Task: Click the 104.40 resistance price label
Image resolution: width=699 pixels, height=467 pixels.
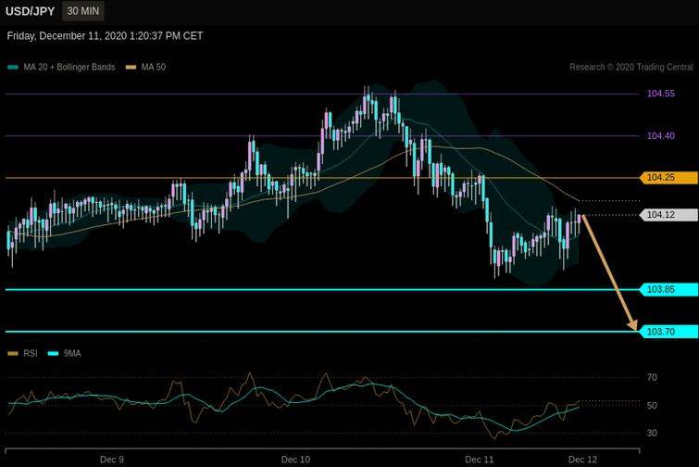Action: pos(661,136)
